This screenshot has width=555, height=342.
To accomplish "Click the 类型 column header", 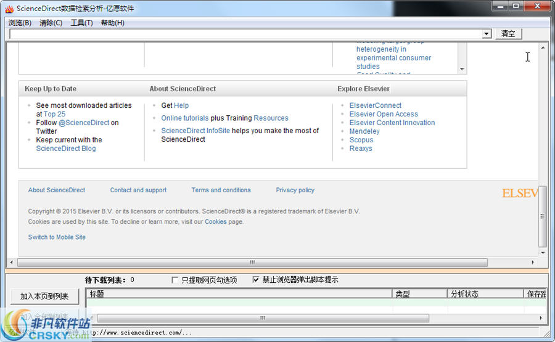I will 419,294.
